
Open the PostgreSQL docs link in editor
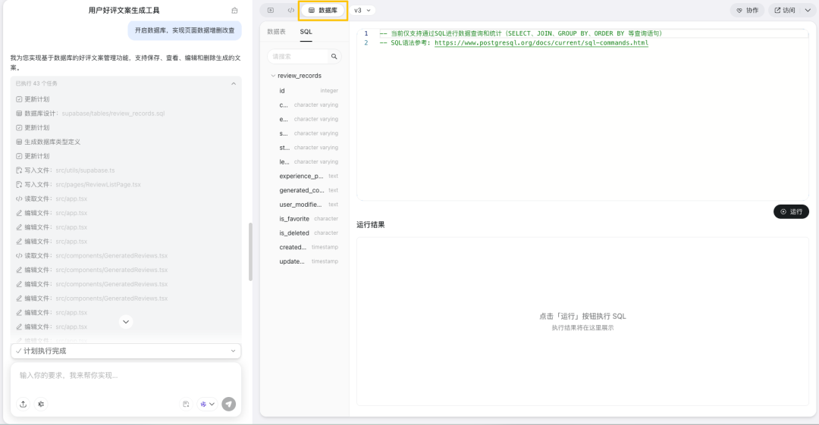point(541,43)
